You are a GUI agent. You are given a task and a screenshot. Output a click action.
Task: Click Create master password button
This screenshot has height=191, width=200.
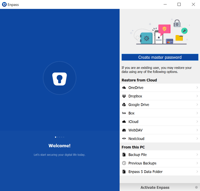click(160, 57)
